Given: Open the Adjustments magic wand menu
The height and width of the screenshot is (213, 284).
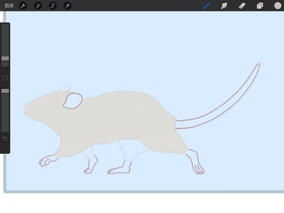Looking at the screenshot, I should (38, 6).
